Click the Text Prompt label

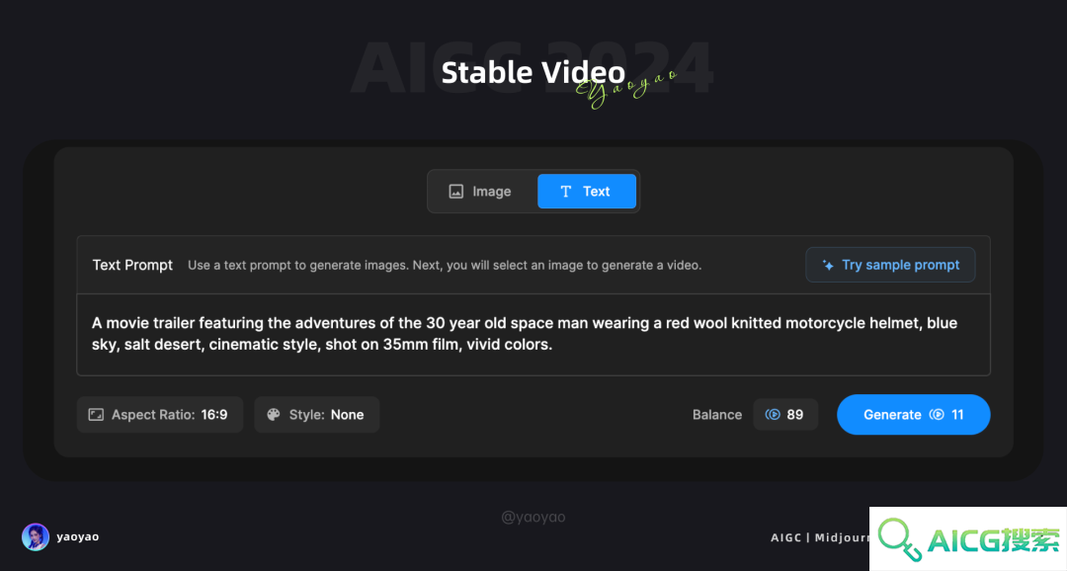132,265
